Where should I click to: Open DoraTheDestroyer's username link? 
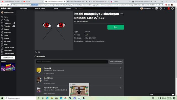click(51, 88)
